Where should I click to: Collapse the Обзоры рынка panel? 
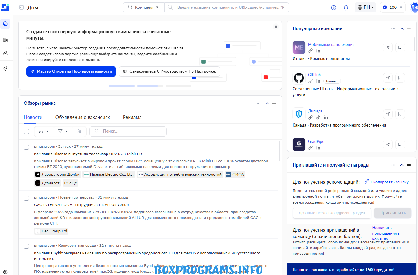[x=267, y=103]
